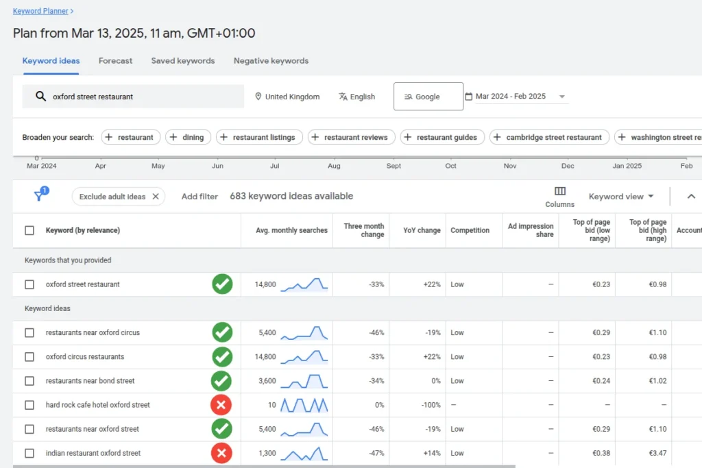Tick the select-all keywords header checkbox
The width and height of the screenshot is (702, 468).
point(29,230)
